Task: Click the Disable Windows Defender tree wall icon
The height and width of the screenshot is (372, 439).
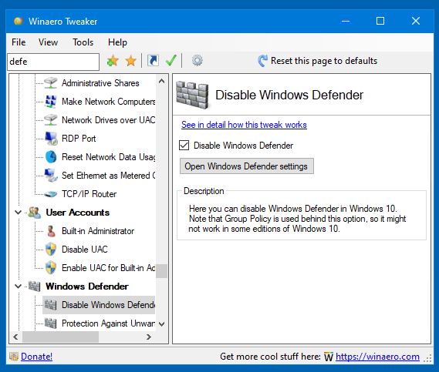Action: tap(51, 305)
